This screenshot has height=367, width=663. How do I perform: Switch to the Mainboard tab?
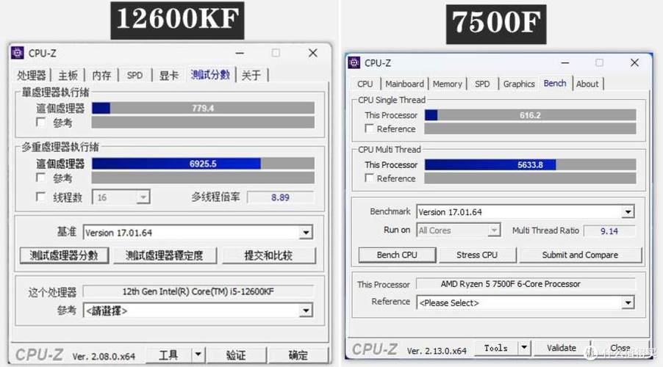pos(404,84)
